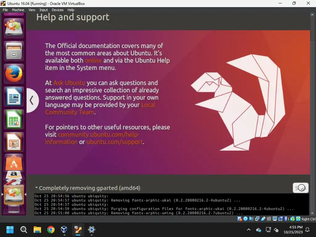Click the USB devices status icon
The width and height of the screenshot is (316, 237).
(263, 219)
